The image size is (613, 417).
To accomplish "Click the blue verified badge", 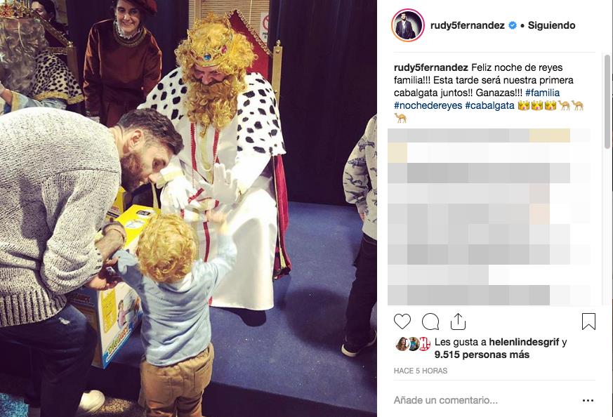I will (512, 25).
